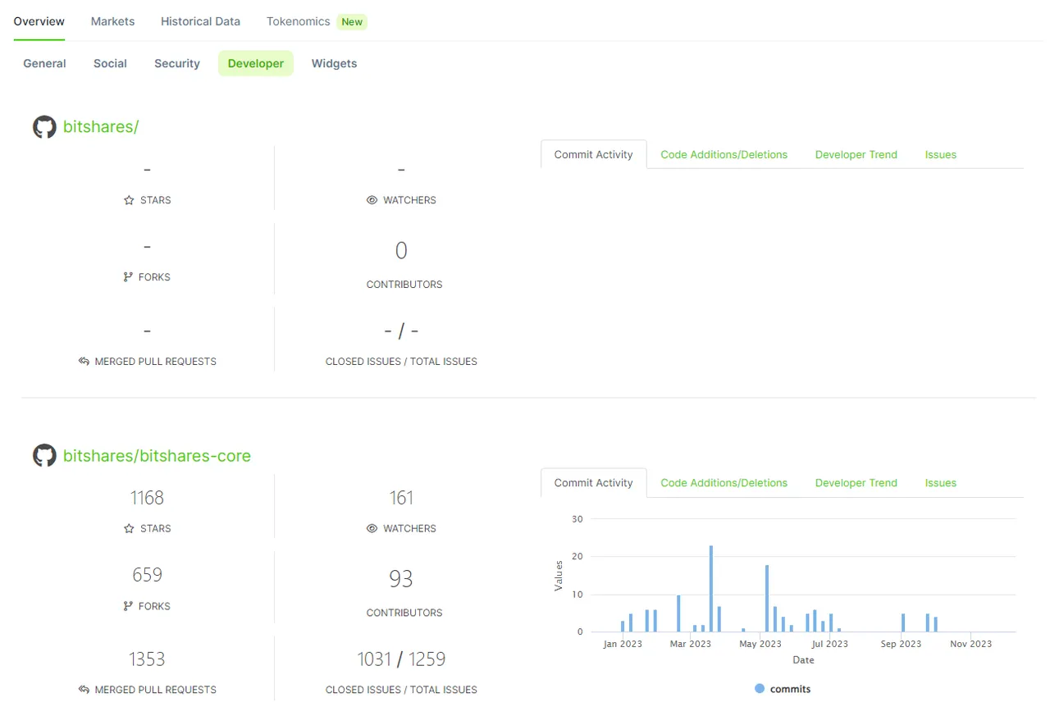The image size is (1050, 725).
Task: Click merged pull requests icon for bitshares/
Action: click(84, 362)
